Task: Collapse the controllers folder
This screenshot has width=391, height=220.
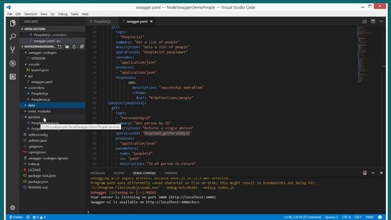Action: (53, 88)
